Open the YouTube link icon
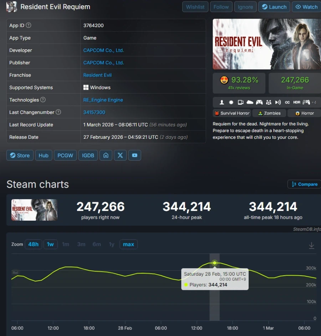Image resolution: width=321 pixels, height=336 pixels. pyautogui.click(x=134, y=155)
